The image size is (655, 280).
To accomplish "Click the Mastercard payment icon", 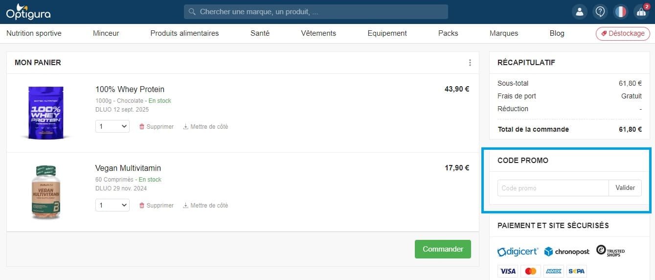I will coord(531,271).
